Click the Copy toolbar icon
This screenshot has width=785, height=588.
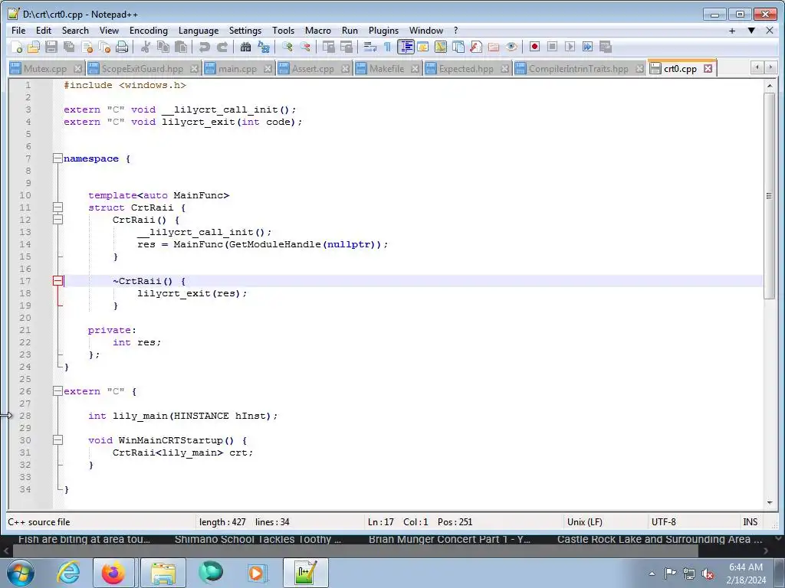pyautogui.click(x=163, y=47)
